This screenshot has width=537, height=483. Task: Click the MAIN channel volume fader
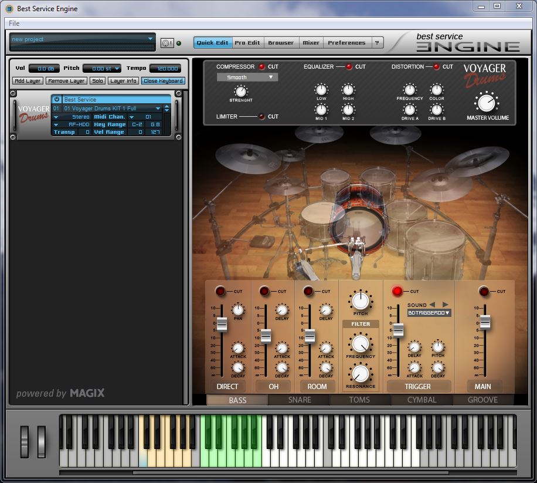tap(485, 322)
